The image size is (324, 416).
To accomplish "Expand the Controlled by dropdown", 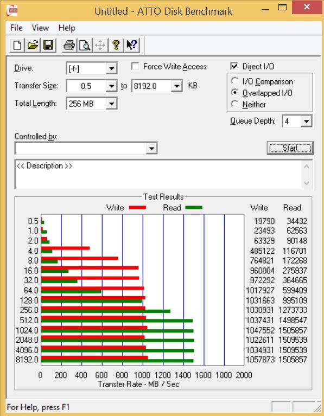I will pyautogui.click(x=151, y=148).
